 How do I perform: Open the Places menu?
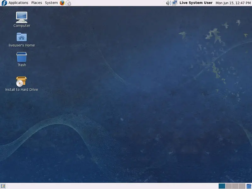point(37,3)
